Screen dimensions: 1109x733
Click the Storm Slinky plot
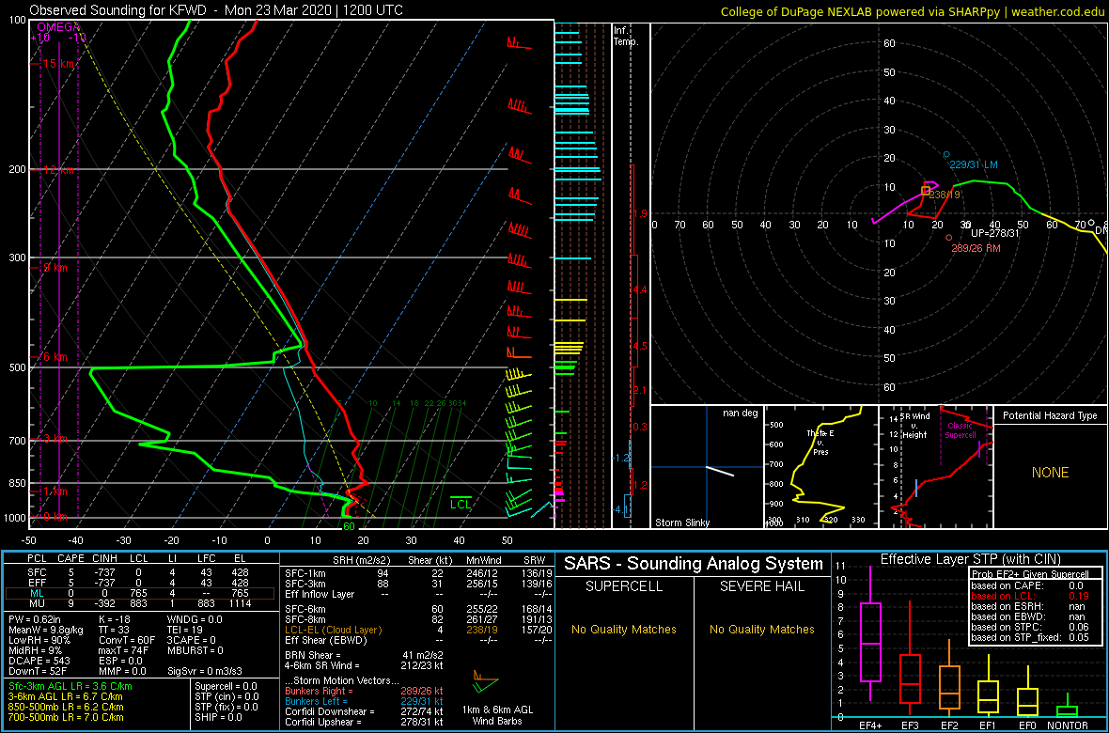click(x=706, y=467)
